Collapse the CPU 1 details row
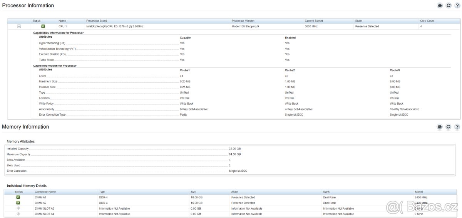 tap(19, 26)
